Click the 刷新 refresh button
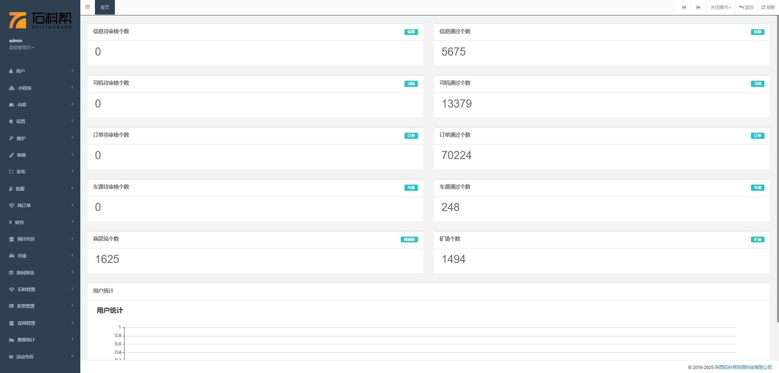The width and height of the screenshot is (779, 373). coord(768,7)
